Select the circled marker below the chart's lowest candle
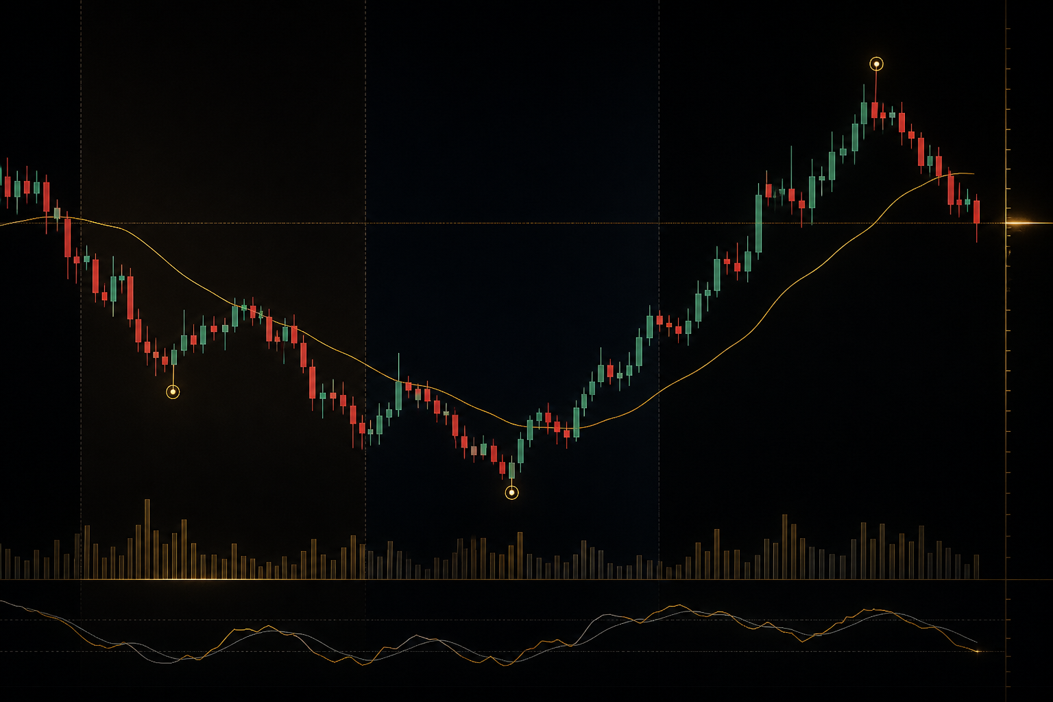The height and width of the screenshot is (702, 1053). pos(511,492)
